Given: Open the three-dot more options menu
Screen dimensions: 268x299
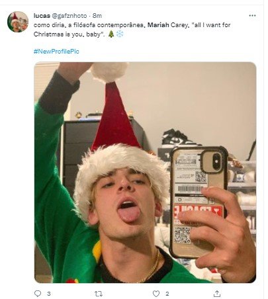Looking at the screenshot, I should click(x=252, y=16).
